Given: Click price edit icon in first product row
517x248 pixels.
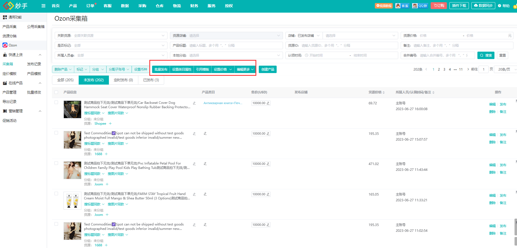Looking at the screenshot, I should [268, 103].
